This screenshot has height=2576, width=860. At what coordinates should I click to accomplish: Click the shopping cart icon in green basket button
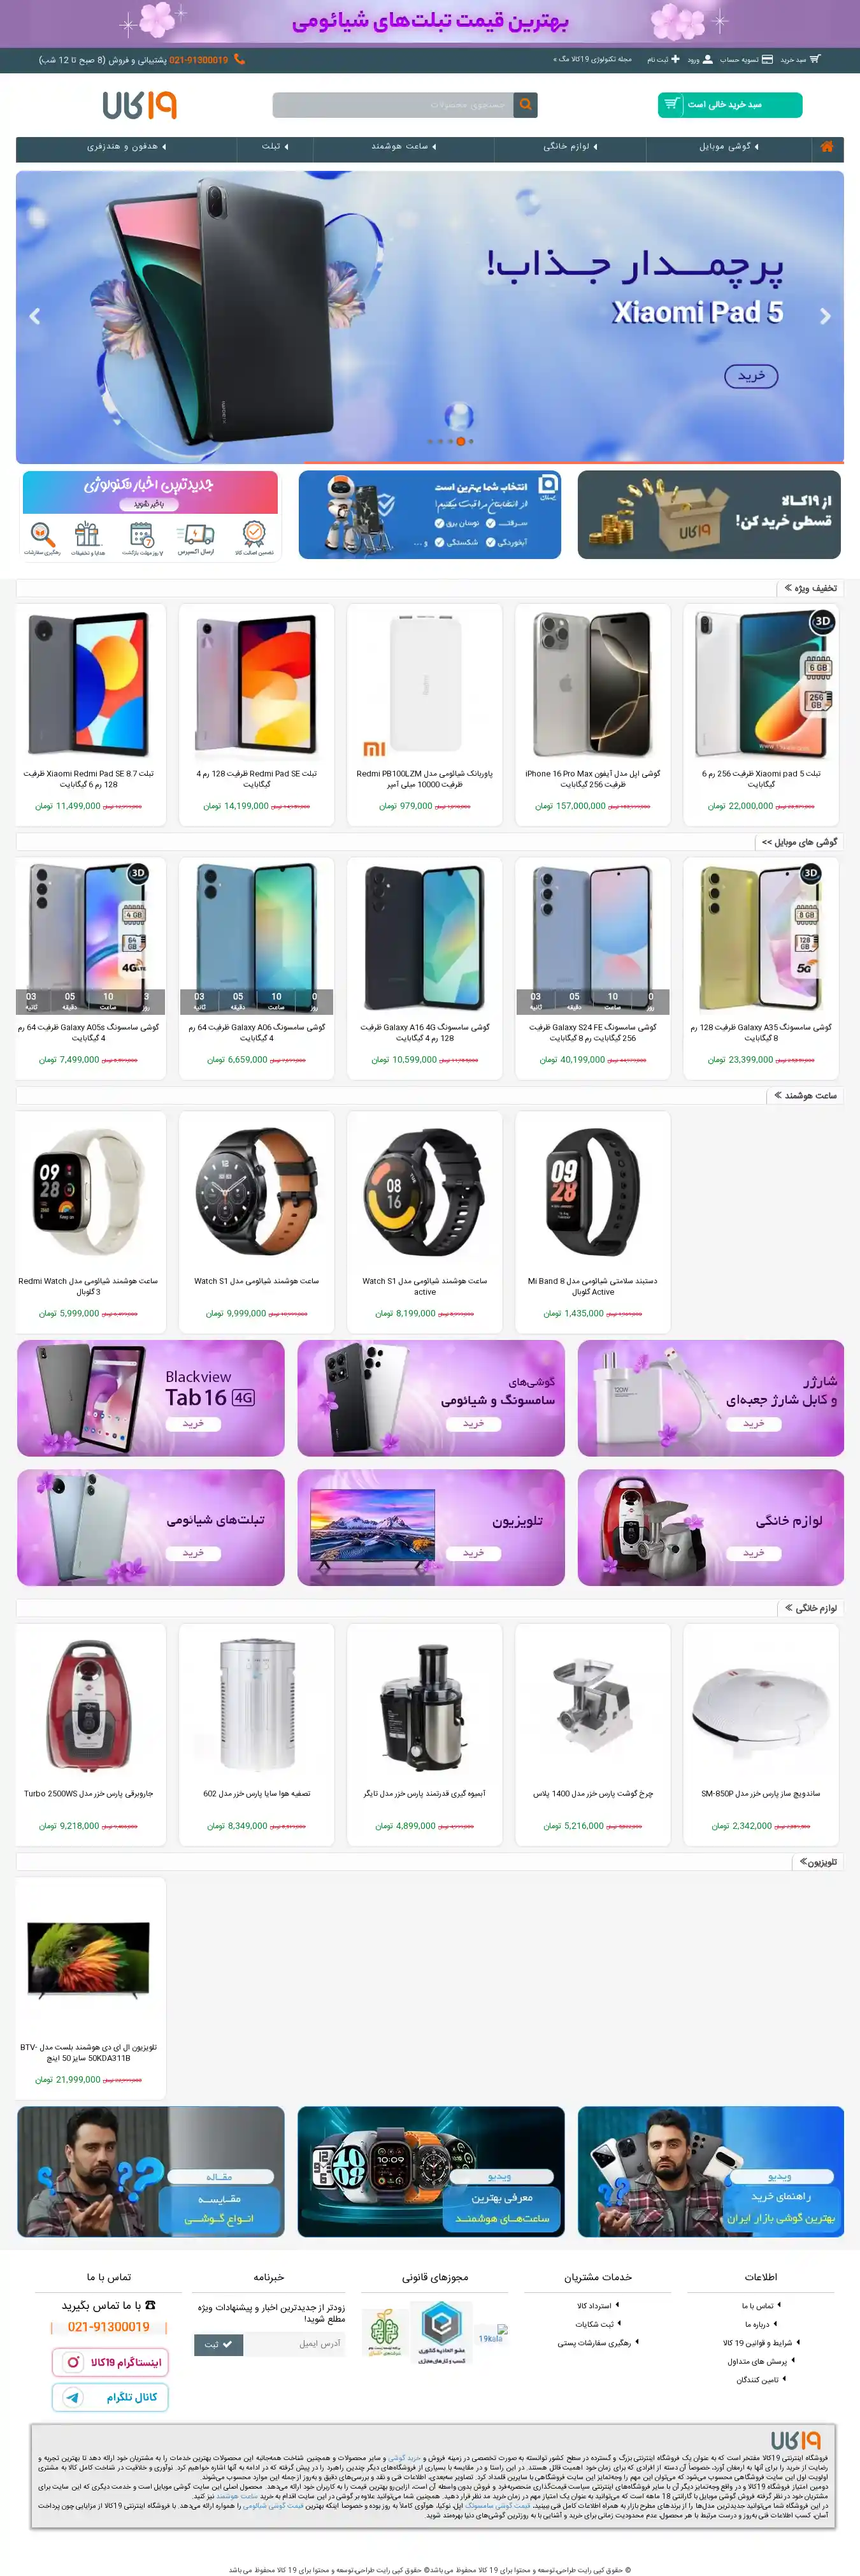(x=671, y=104)
